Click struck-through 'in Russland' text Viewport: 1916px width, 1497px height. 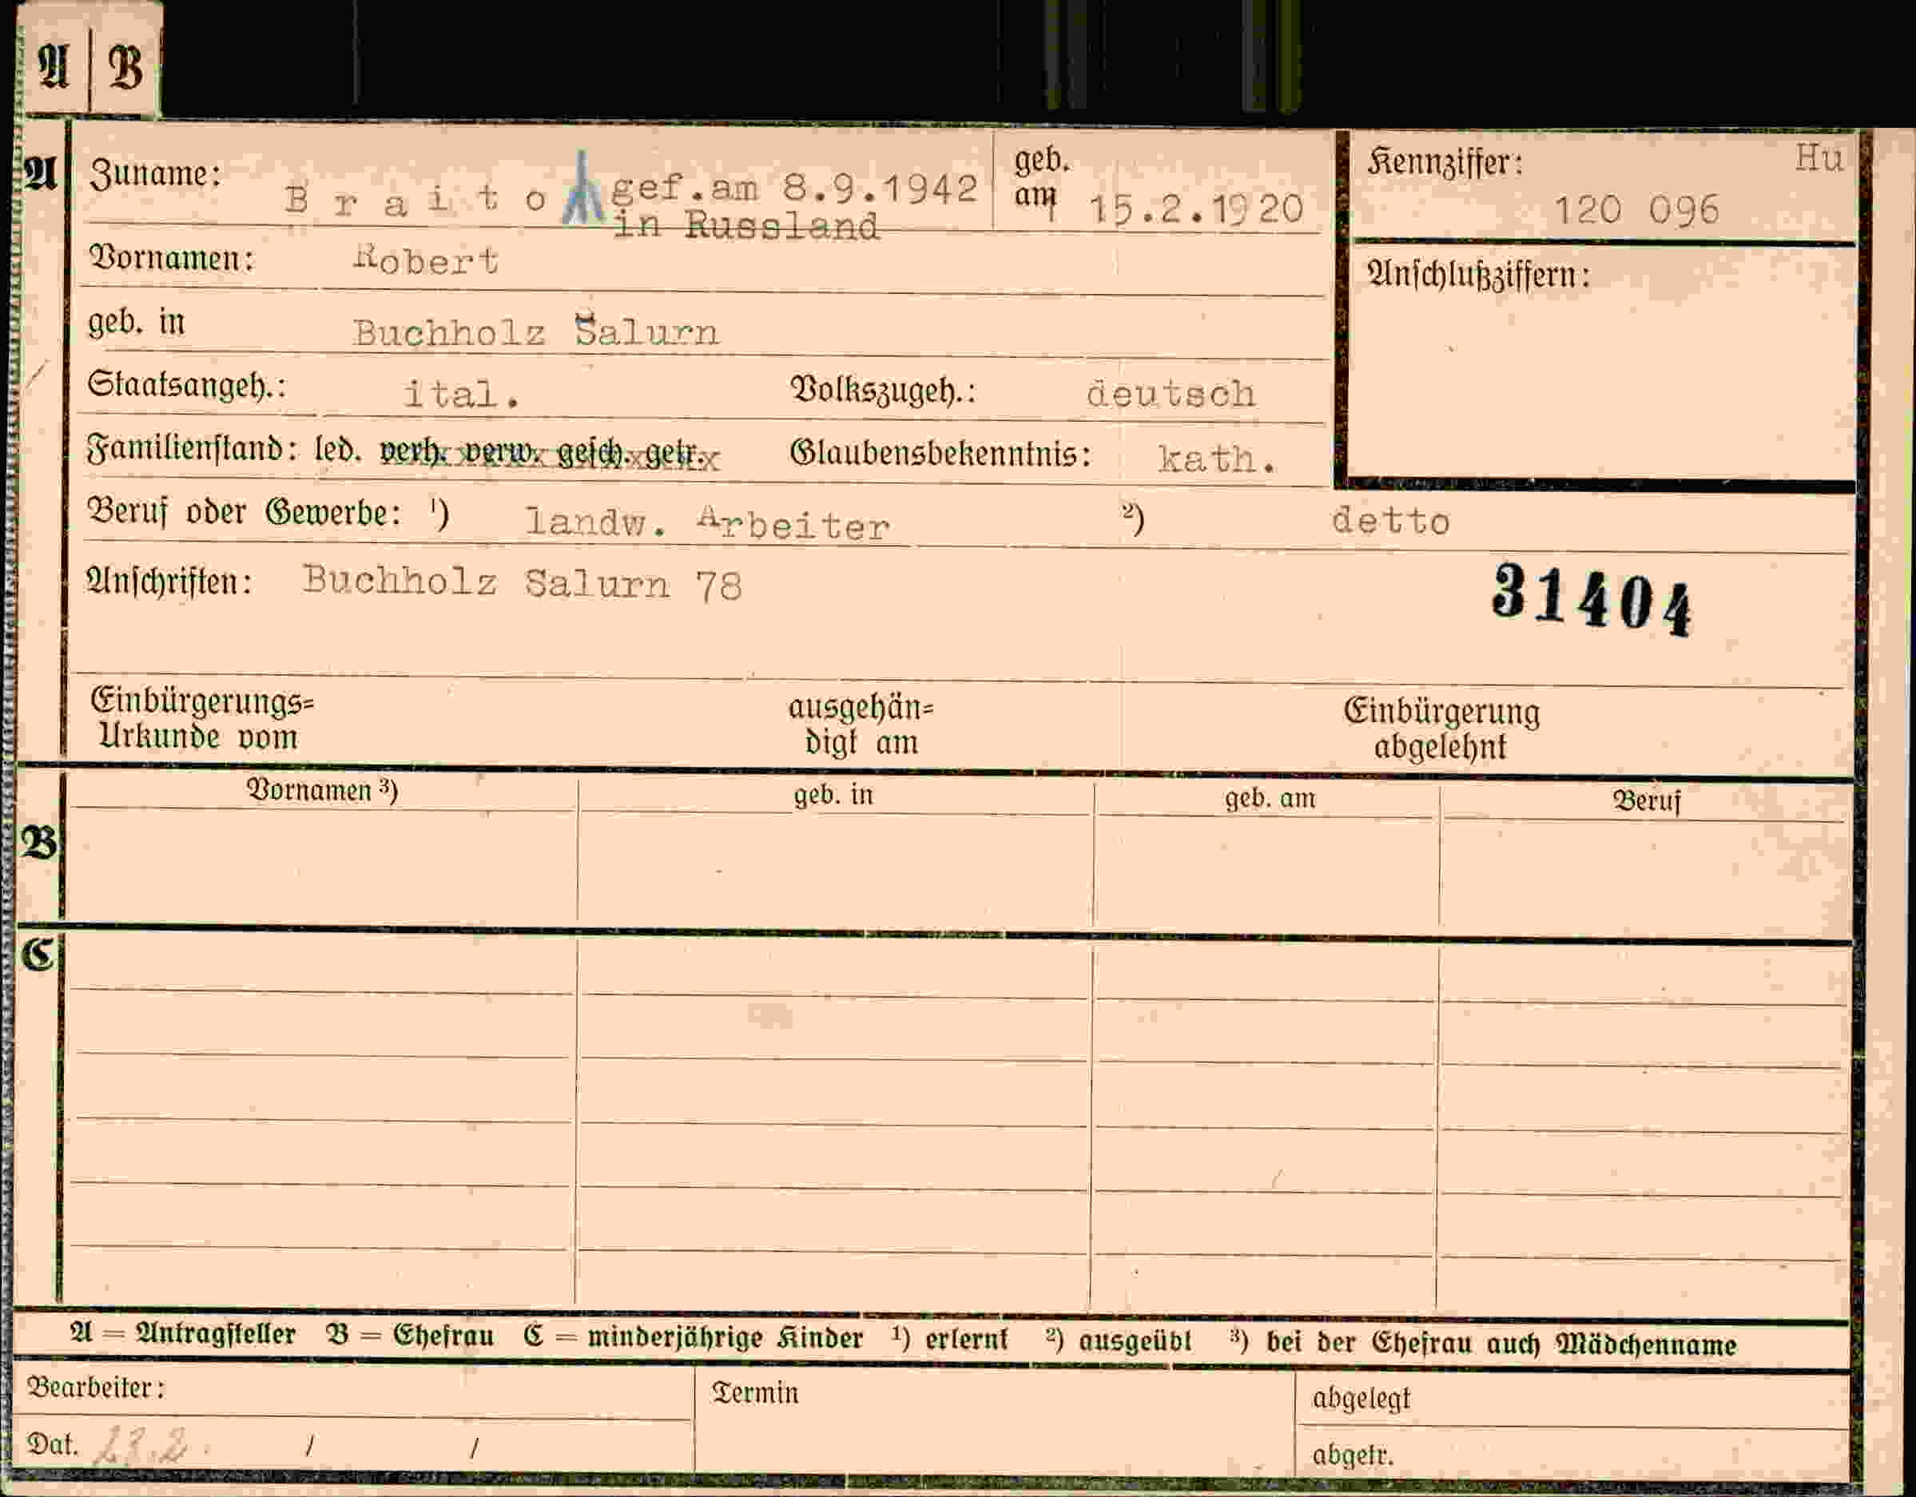[x=745, y=226]
